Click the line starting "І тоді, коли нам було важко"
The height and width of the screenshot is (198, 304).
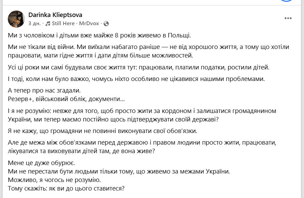(136, 79)
